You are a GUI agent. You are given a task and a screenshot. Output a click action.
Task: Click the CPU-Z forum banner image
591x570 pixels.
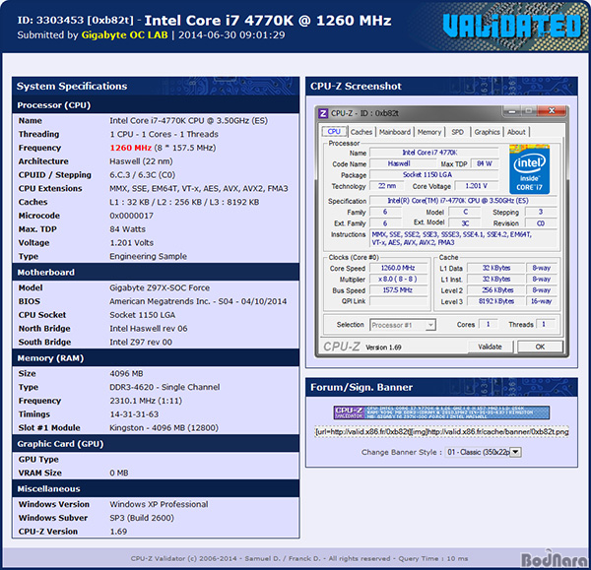click(x=441, y=412)
